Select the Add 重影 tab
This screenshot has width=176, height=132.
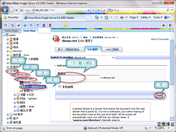click(x=93, y=50)
